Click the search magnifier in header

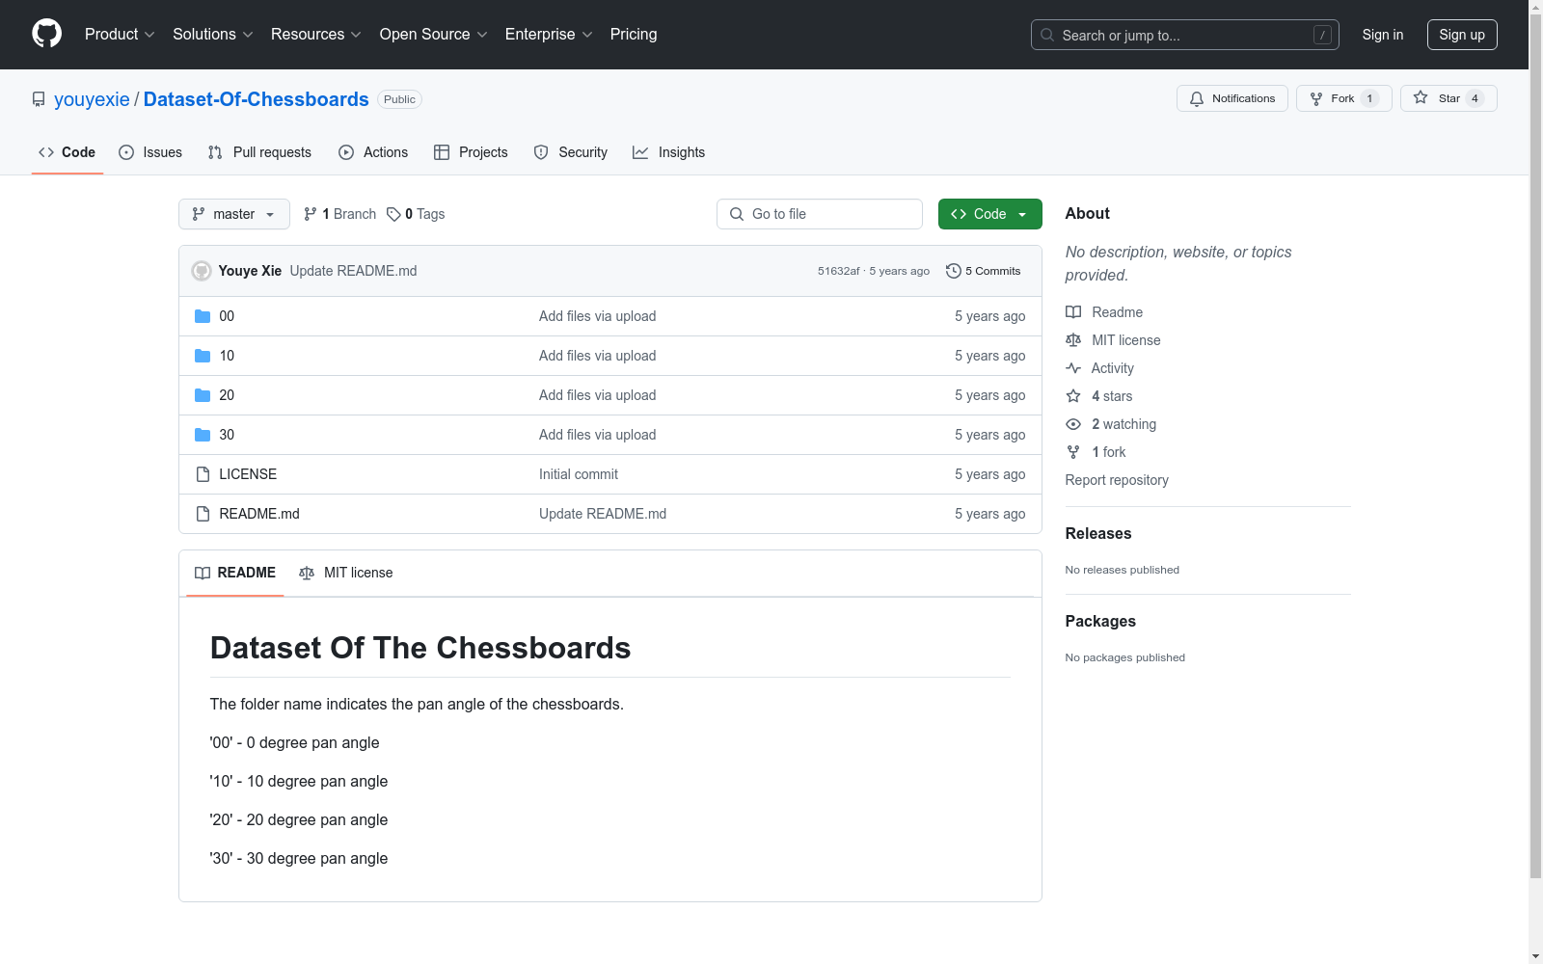pyautogui.click(x=1047, y=35)
